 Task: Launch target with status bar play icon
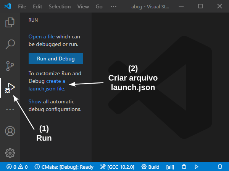click(197, 167)
